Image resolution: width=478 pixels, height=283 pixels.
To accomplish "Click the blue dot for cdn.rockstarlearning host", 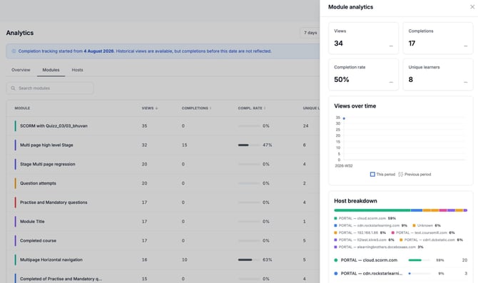I will 336,274.
